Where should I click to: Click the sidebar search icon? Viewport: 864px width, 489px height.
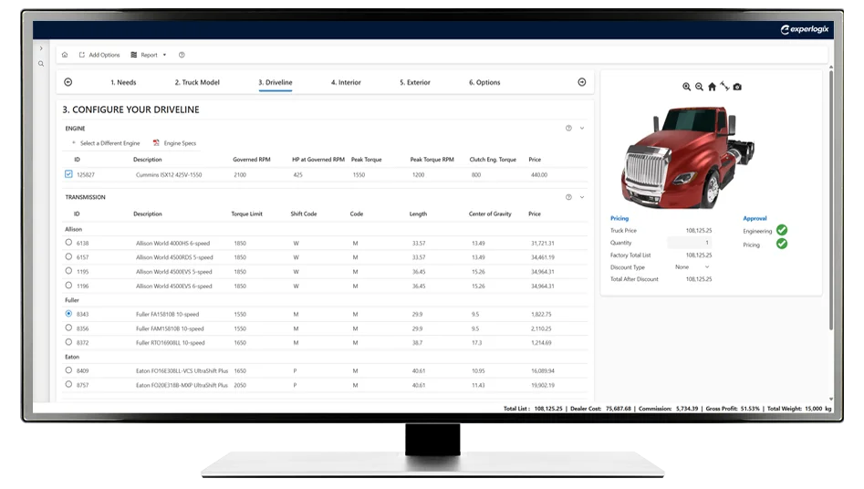(41, 64)
